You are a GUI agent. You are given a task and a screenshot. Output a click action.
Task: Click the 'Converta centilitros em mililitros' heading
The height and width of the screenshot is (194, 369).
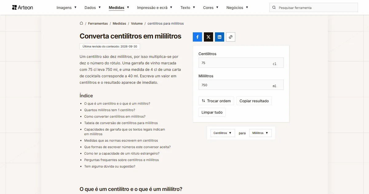point(130,36)
